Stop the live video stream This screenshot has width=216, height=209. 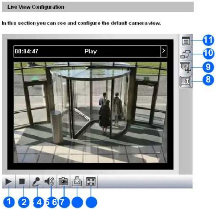22,182
